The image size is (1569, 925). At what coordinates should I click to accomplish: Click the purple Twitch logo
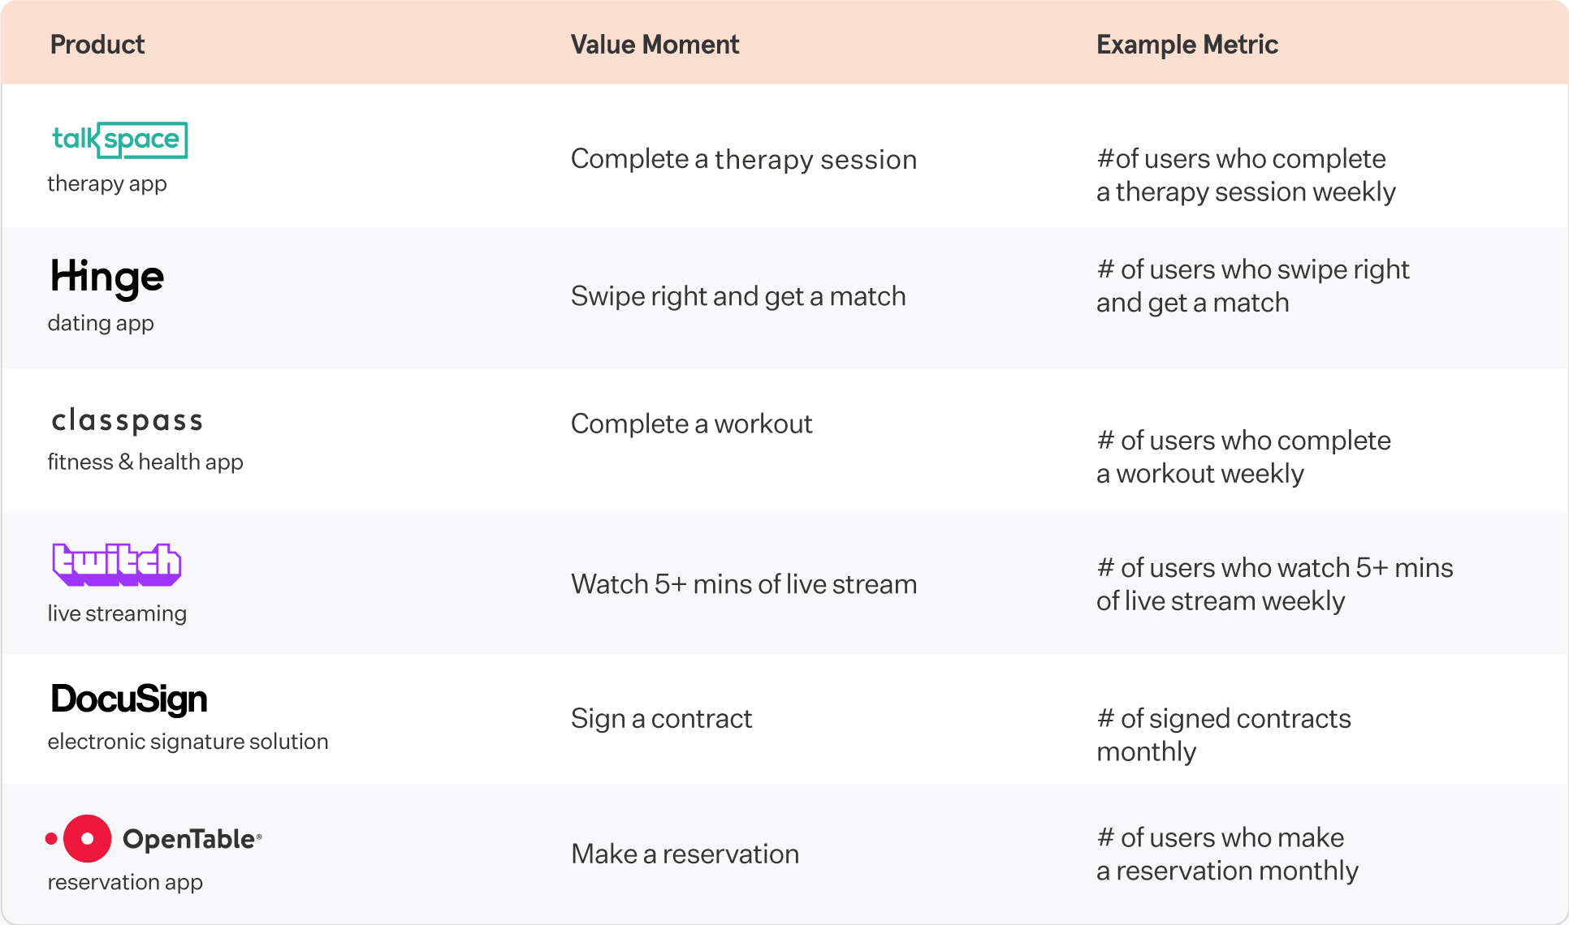[x=117, y=564]
